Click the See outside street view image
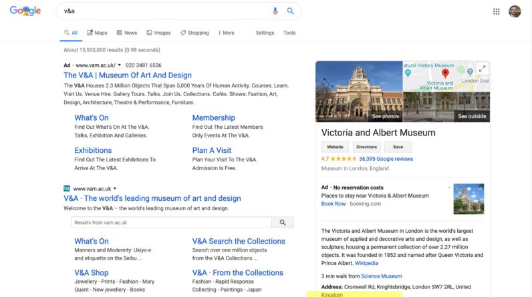The image size is (532, 297). (446, 107)
